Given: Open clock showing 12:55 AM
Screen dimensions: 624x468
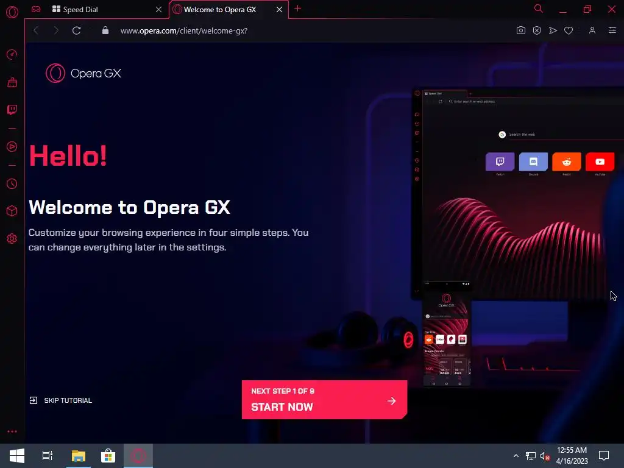Looking at the screenshot, I should pyautogui.click(x=572, y=456).
